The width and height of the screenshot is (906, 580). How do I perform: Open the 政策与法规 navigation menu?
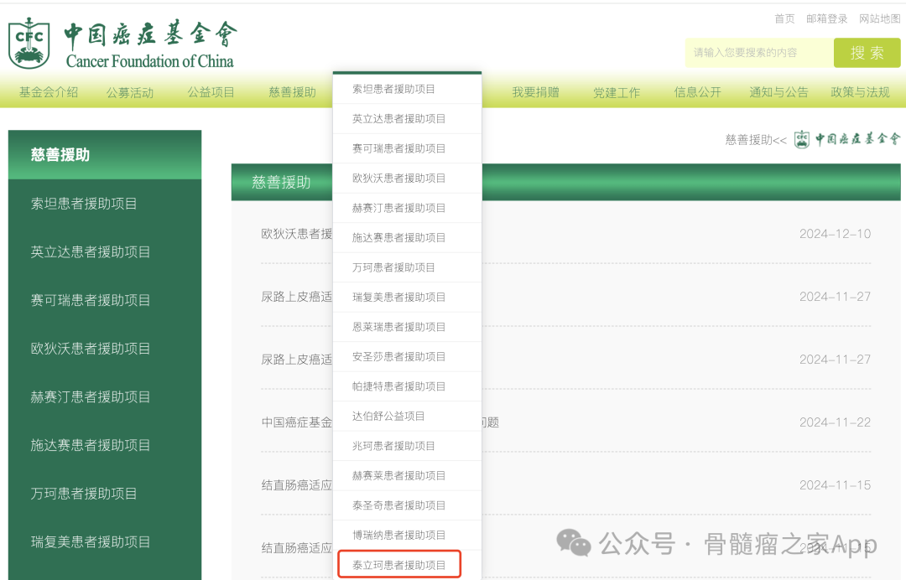860,92
